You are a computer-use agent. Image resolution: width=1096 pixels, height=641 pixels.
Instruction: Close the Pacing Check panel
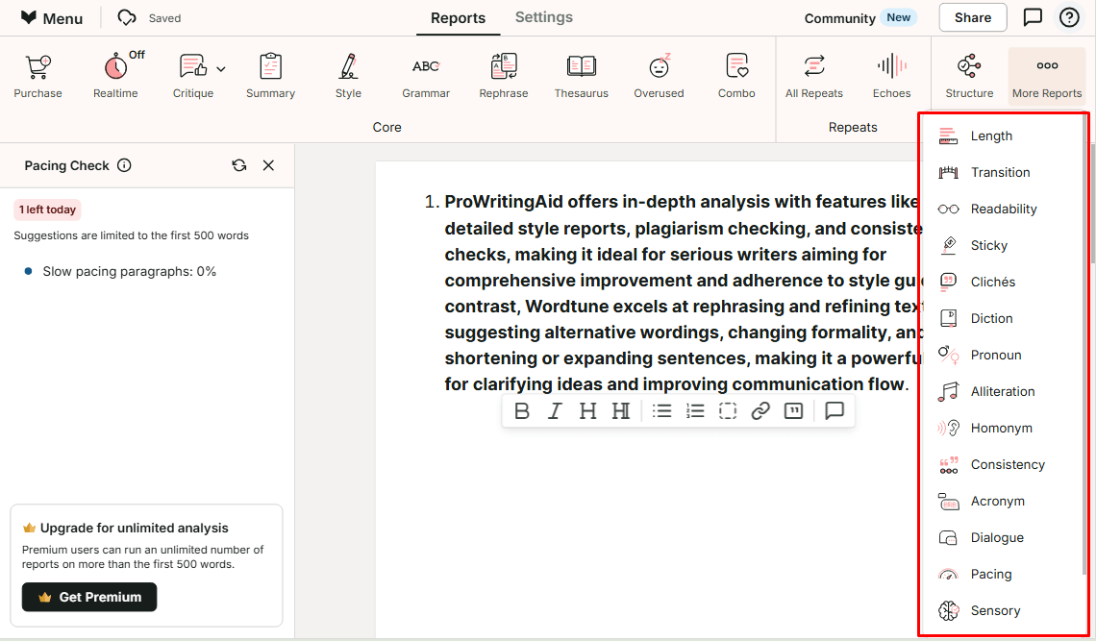coord(268,165)
